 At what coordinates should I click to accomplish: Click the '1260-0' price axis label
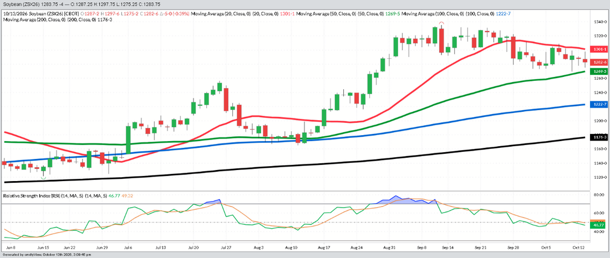click(x=600, y=79)
